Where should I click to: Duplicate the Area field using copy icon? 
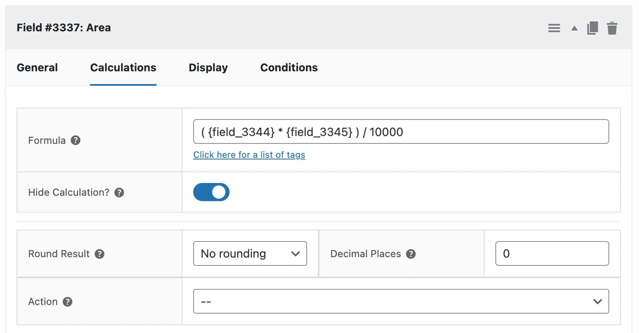click(592, 28)
